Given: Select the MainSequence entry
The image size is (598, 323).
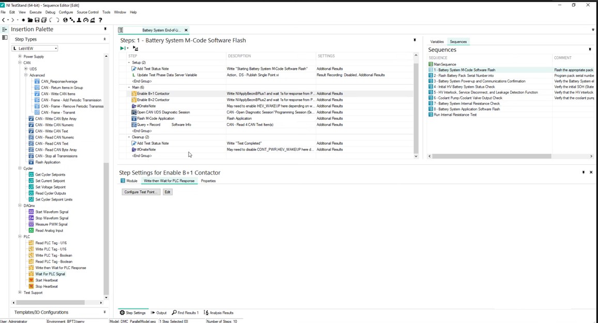Looking at the screenshot, I should tap(444, 65).
